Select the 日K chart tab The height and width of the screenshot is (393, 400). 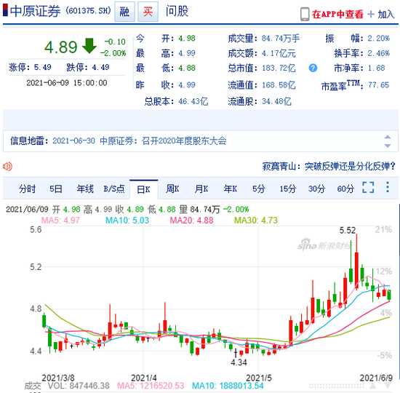(143, 189)
